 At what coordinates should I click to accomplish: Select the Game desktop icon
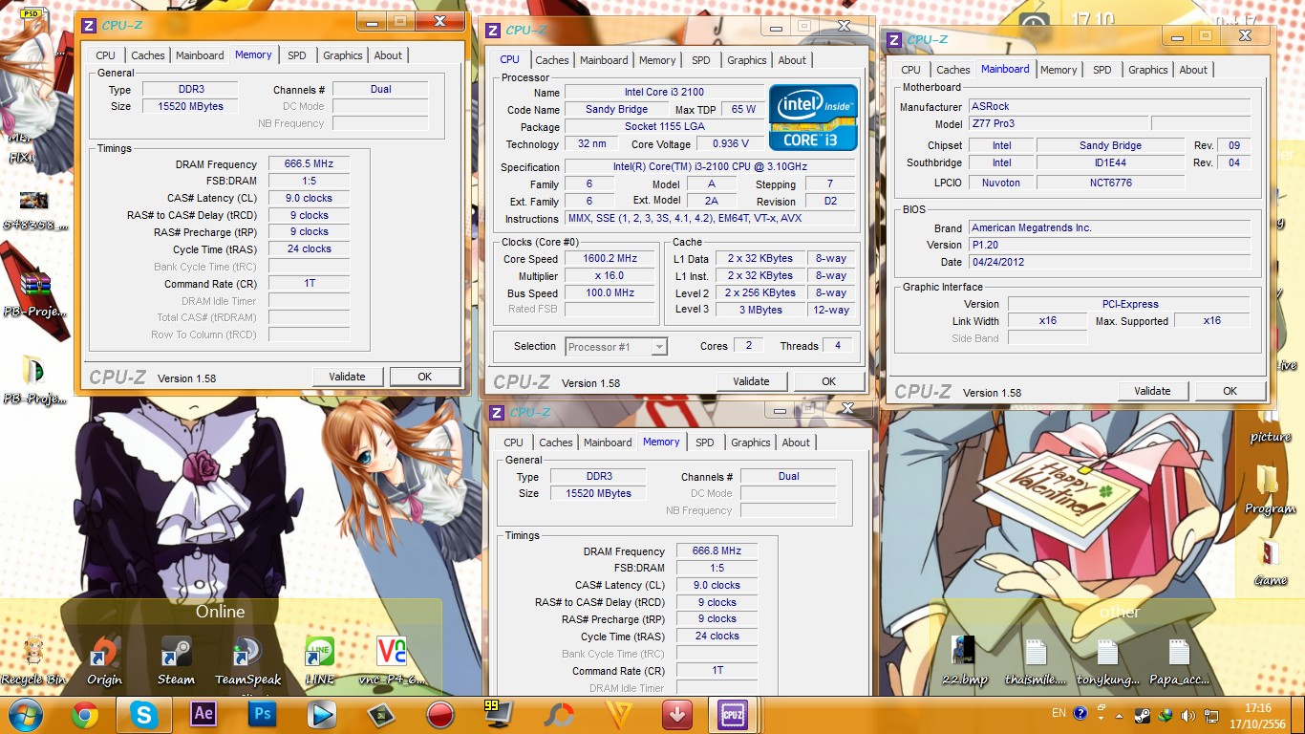(x=1270, y=564)
